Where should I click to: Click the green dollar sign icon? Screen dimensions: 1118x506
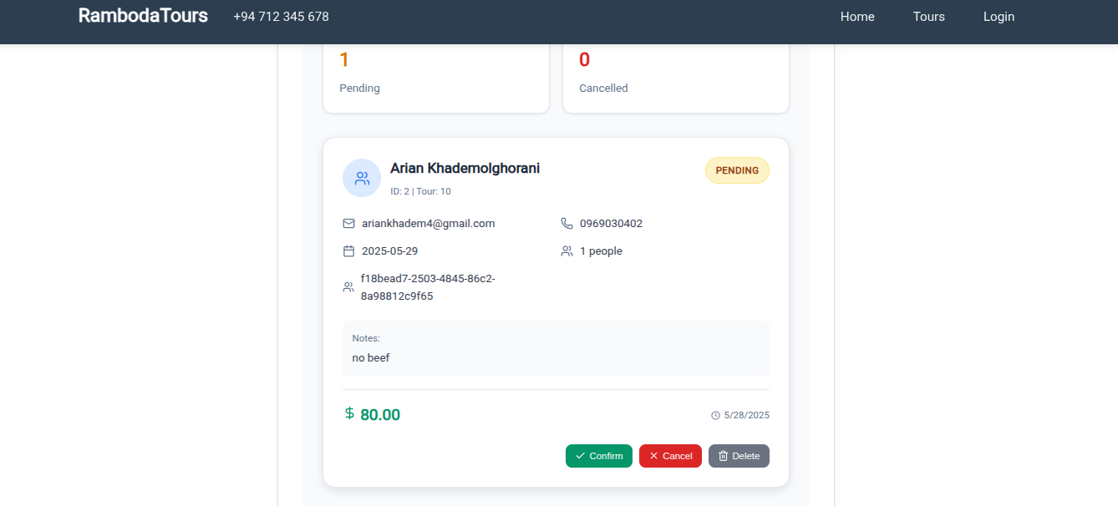[x=349, y=413]
